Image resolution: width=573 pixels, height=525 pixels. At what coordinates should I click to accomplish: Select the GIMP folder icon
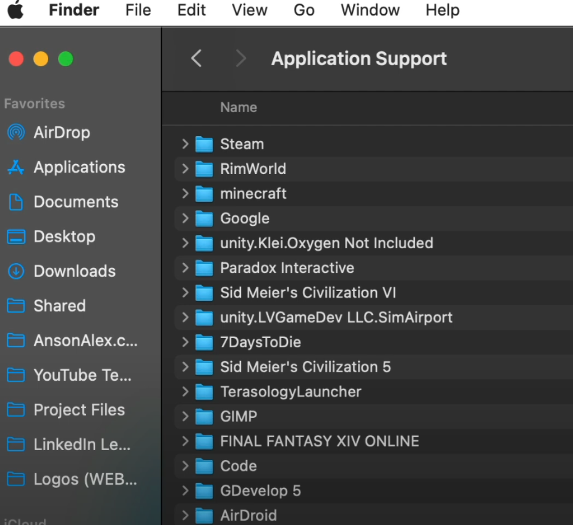click(204, 417)
